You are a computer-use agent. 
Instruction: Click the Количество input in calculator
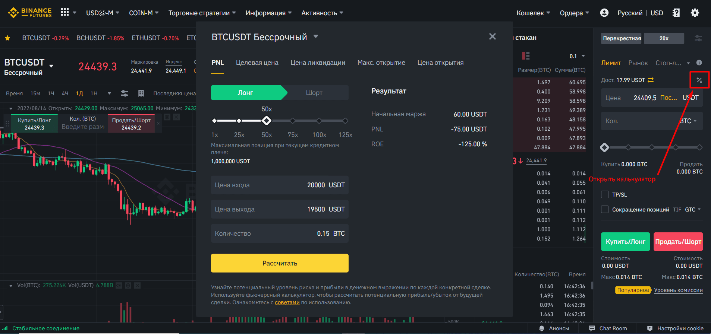coord(280,233)
